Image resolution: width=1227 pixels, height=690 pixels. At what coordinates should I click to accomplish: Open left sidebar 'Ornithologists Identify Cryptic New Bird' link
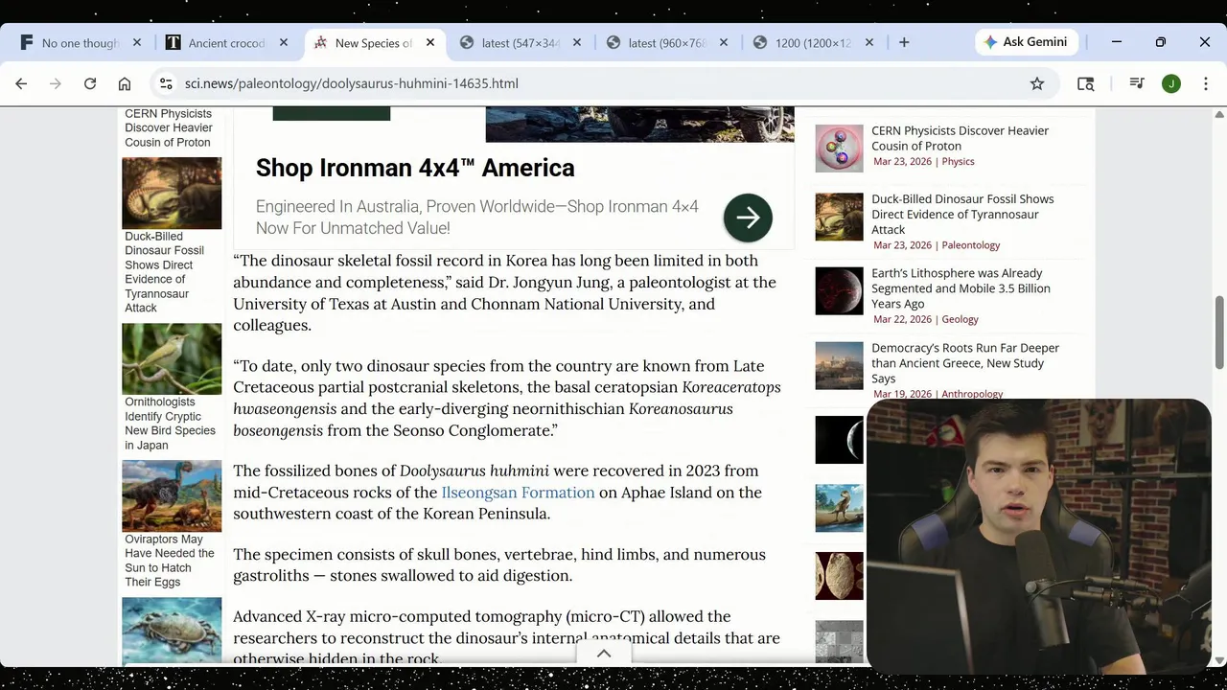(x=170, y=424)
